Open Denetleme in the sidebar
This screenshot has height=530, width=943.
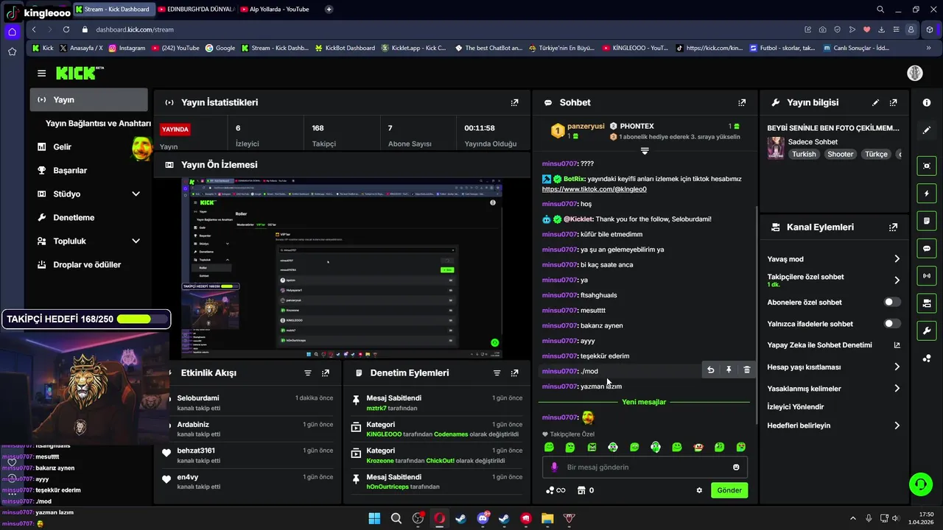pos(74,217)
